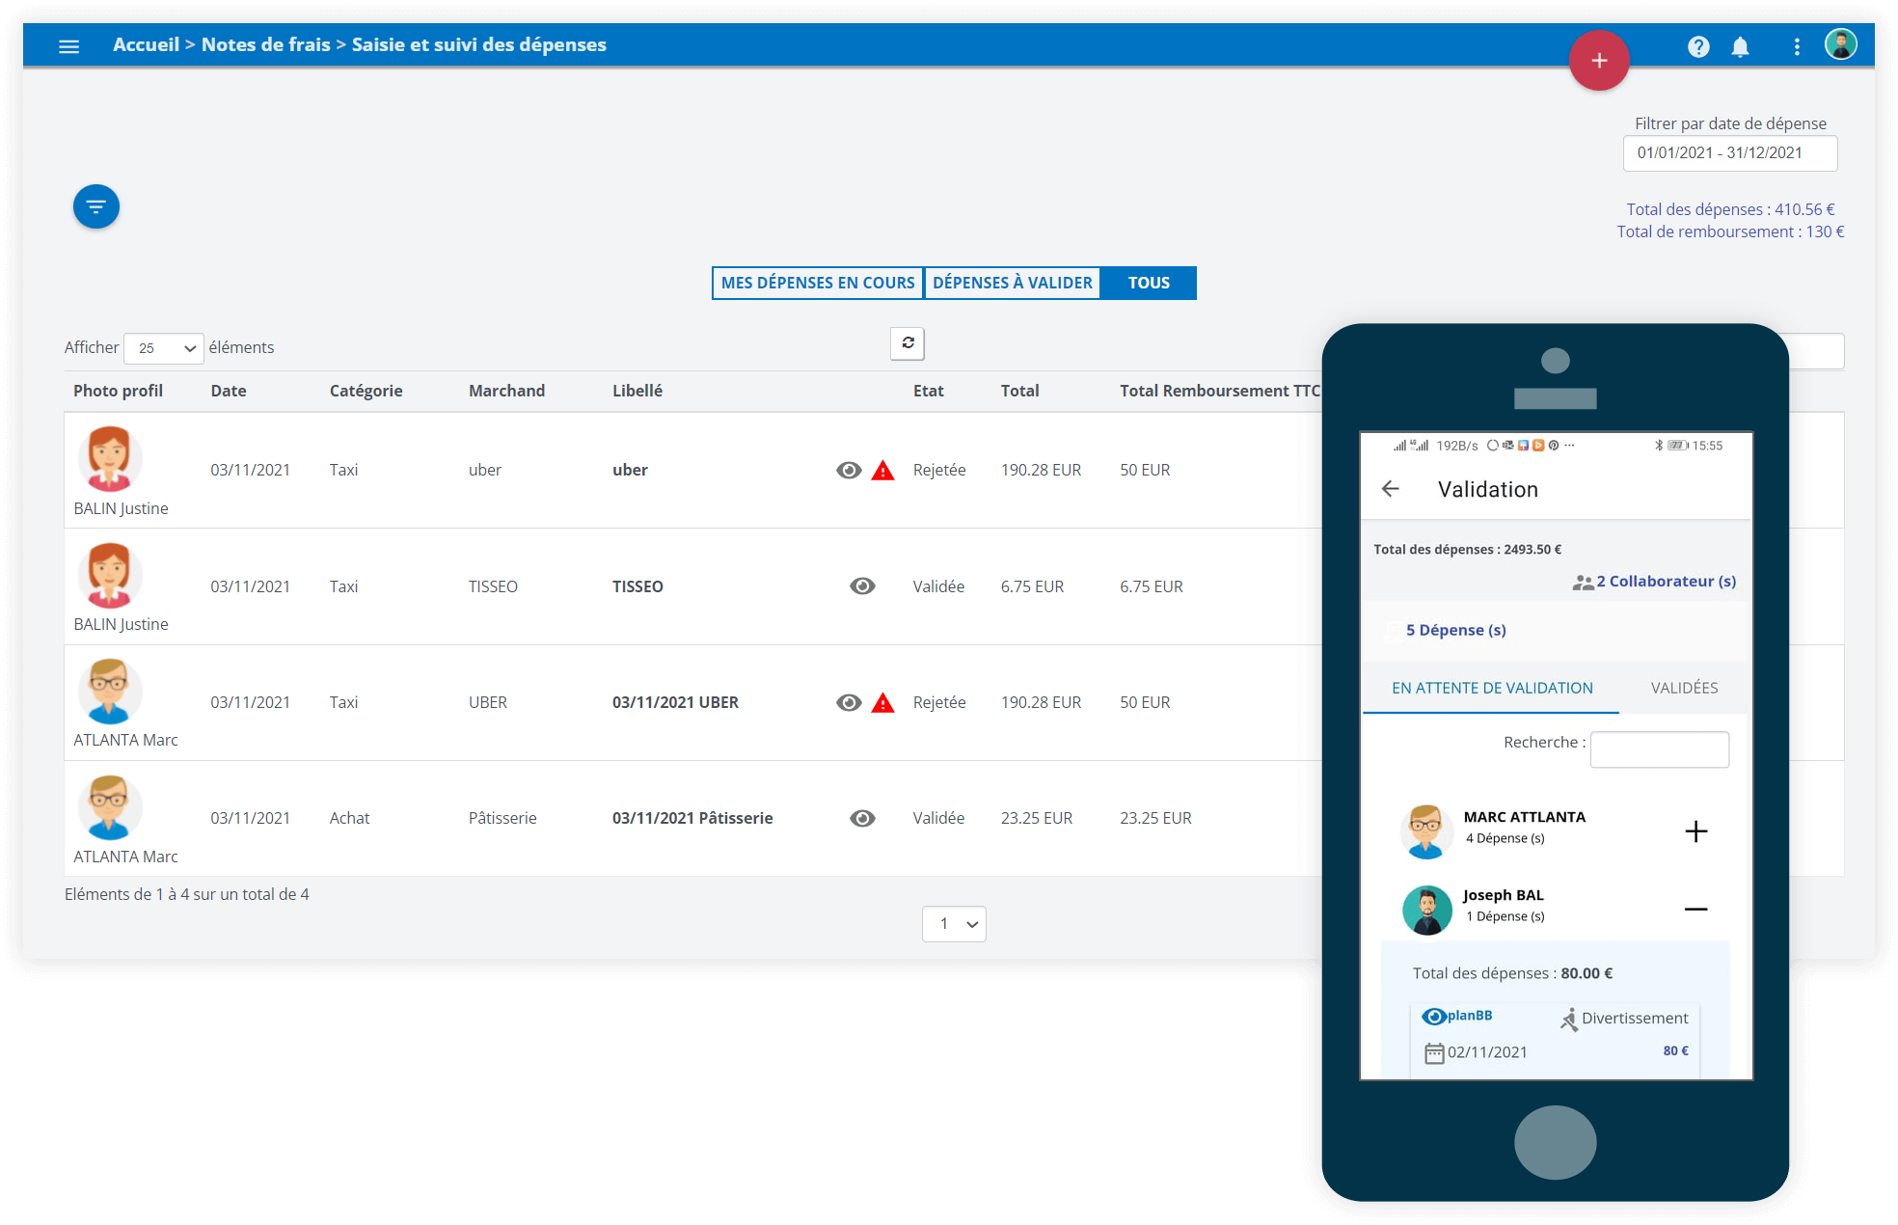Click the Recherche field on phone

coord(1659,749)
